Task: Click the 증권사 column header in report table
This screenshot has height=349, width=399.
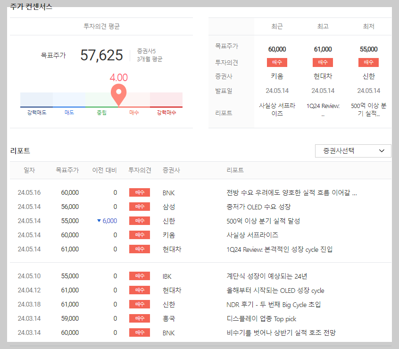Action: (171, 170)
